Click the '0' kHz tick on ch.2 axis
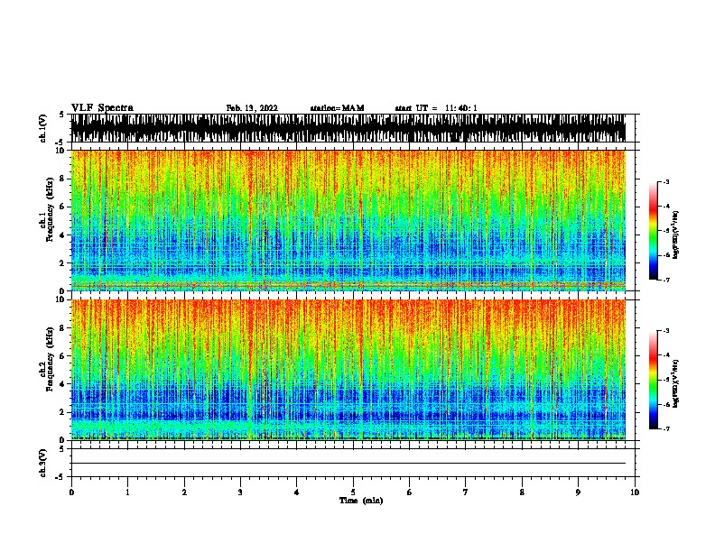Screen dimensions: 715x552 pos(63,440)
